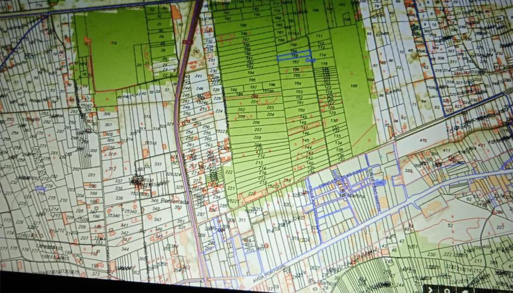Pick parcel 344 near the bottom left
513x293 pixels.
[x=125, y=249]
